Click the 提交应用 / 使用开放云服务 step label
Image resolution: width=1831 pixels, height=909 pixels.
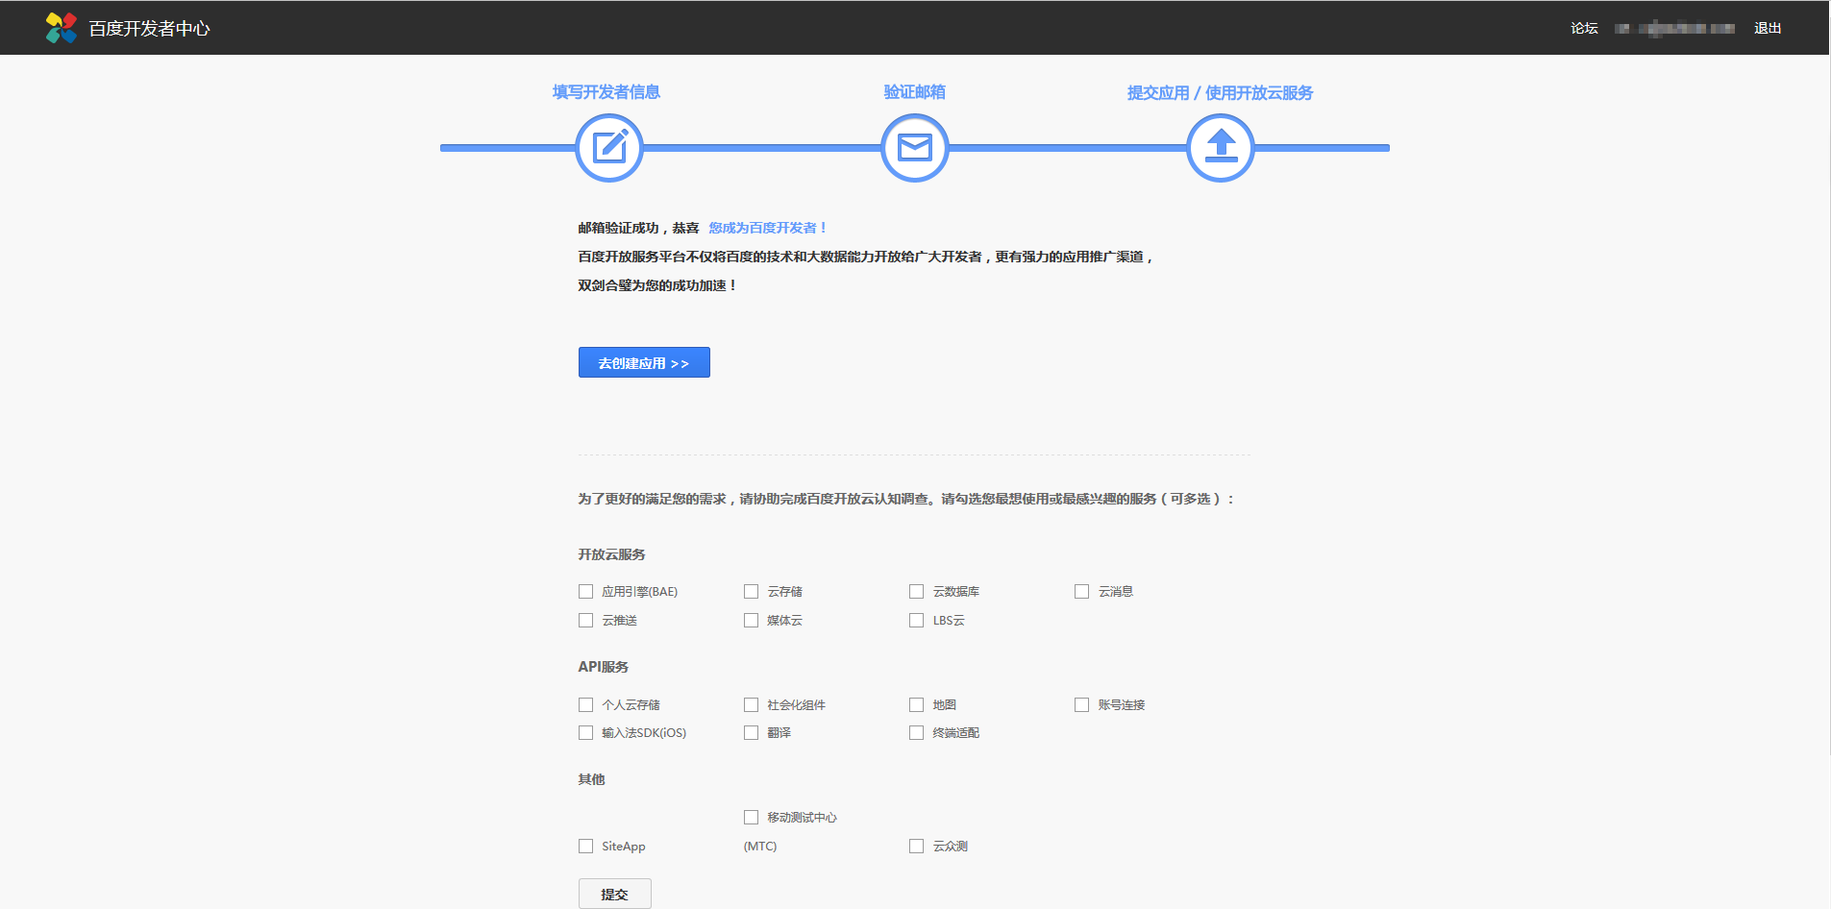pyautogui.click(x=1221, y=93)
